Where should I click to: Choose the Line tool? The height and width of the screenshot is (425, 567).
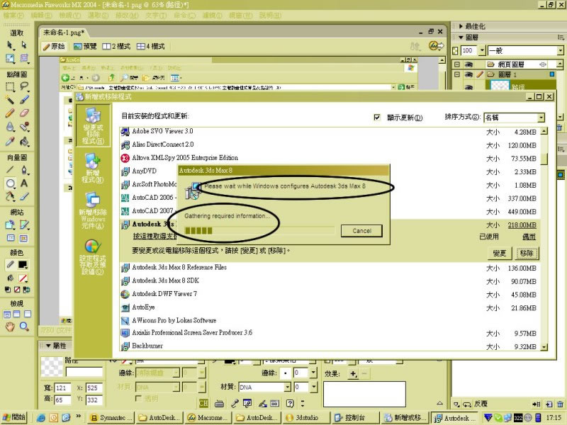tap(10, 169)
